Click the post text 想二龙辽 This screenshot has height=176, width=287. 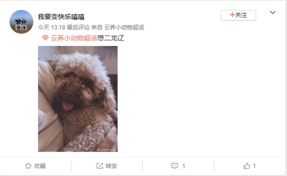point(110,38)
